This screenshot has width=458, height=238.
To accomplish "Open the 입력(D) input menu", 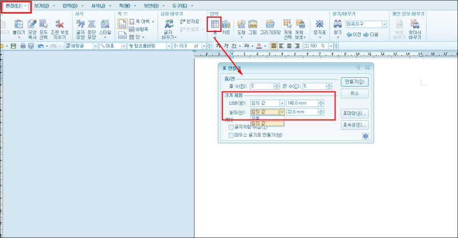I will (70, 6).
